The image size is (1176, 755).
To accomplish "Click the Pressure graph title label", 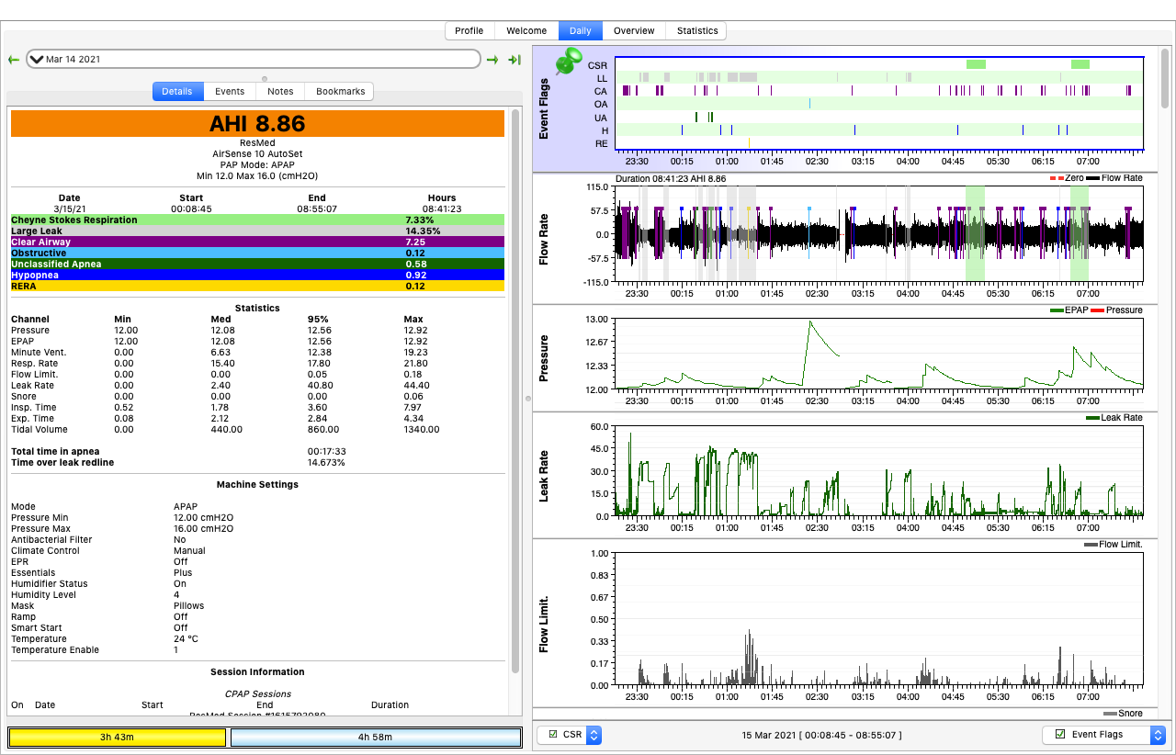I will 545,358.
